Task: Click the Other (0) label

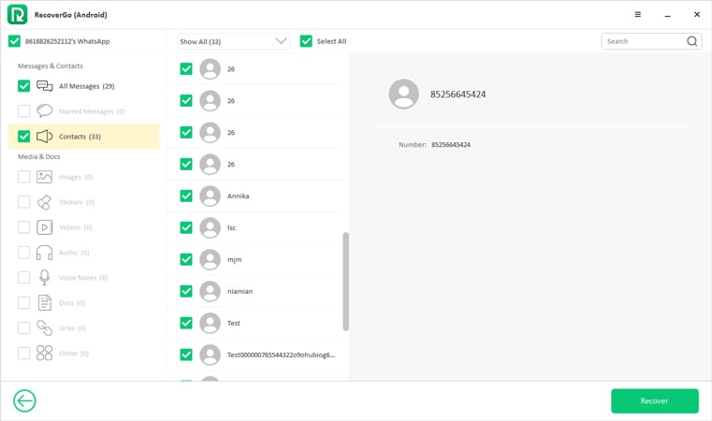Action: [x=74, y=353]
